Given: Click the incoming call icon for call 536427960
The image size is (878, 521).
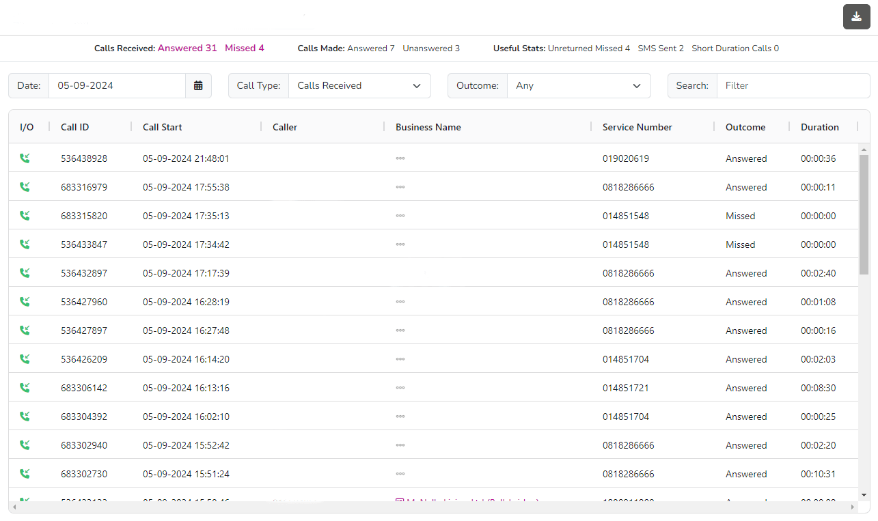Looking at the screenshot, I should (25, 302).
